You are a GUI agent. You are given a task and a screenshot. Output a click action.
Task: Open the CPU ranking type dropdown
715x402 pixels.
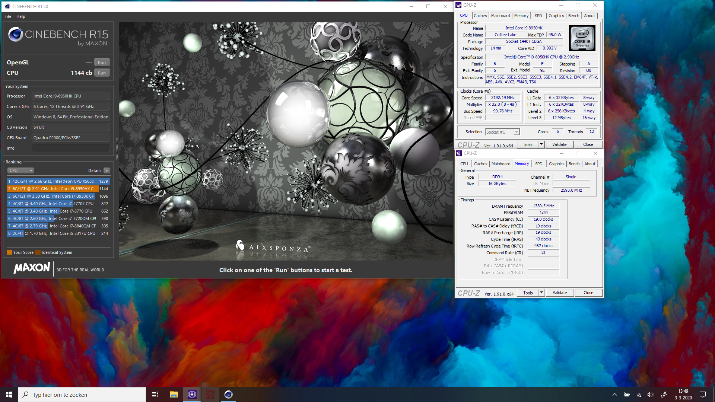click(21, 170)
